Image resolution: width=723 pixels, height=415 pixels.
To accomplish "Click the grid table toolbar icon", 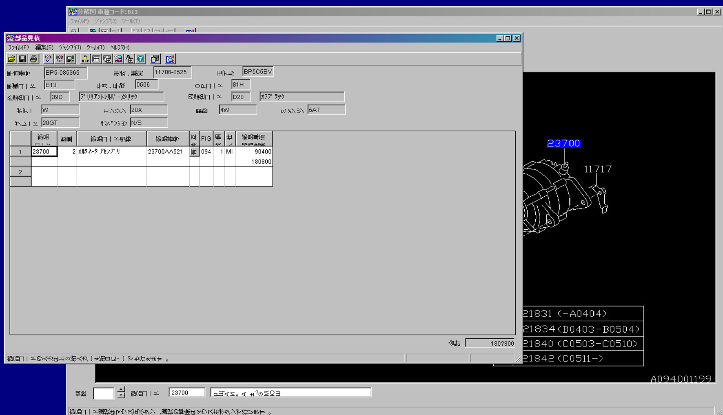I will (x=96, y=59).
